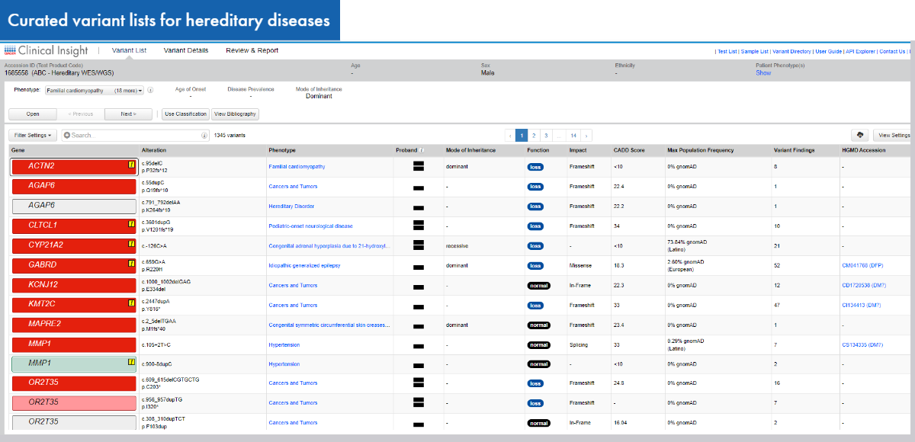Click the proband zygosity icon in CLTCL1 row
The height and width of the screenshot is (442, 915).
(419, 226)
